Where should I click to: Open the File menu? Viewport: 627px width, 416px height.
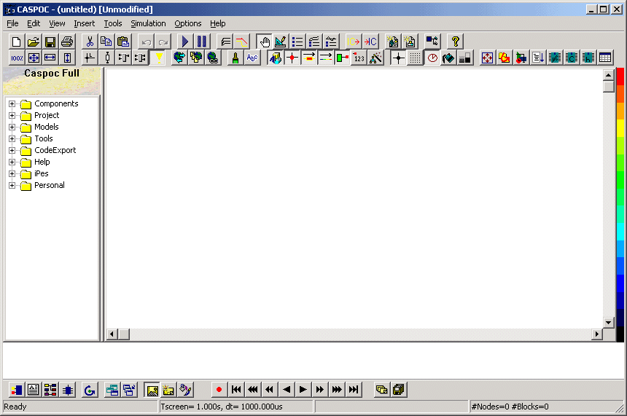click(13, 23)
